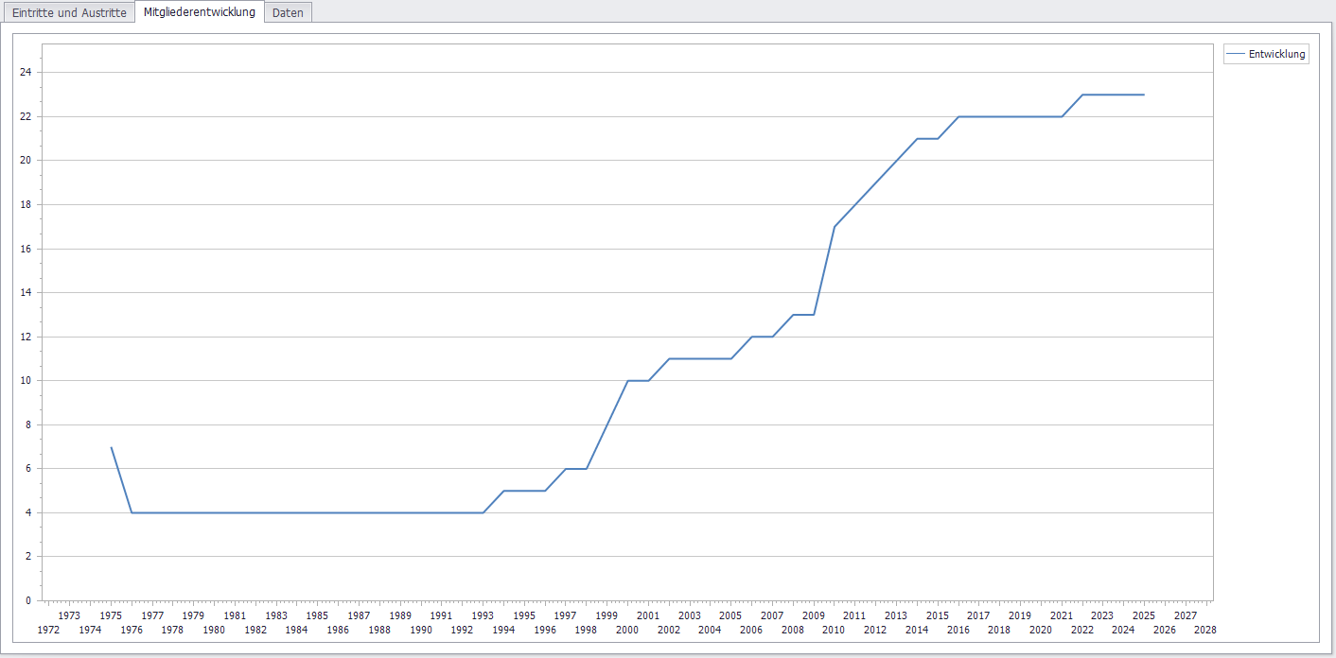This screenshot has height=658, width=1336.
Task: Click the blue line marker in legend
Action: click(x=1236, y=55)
